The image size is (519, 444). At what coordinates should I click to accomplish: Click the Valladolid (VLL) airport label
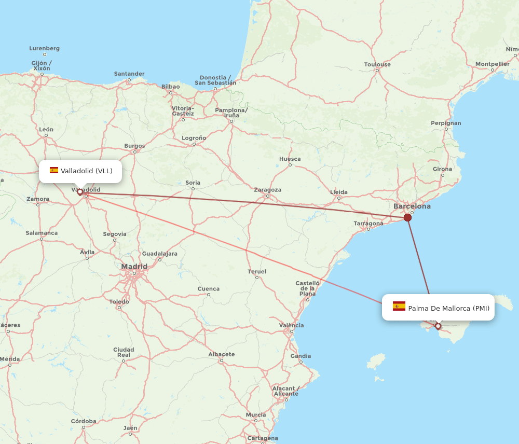coord(80,171)
